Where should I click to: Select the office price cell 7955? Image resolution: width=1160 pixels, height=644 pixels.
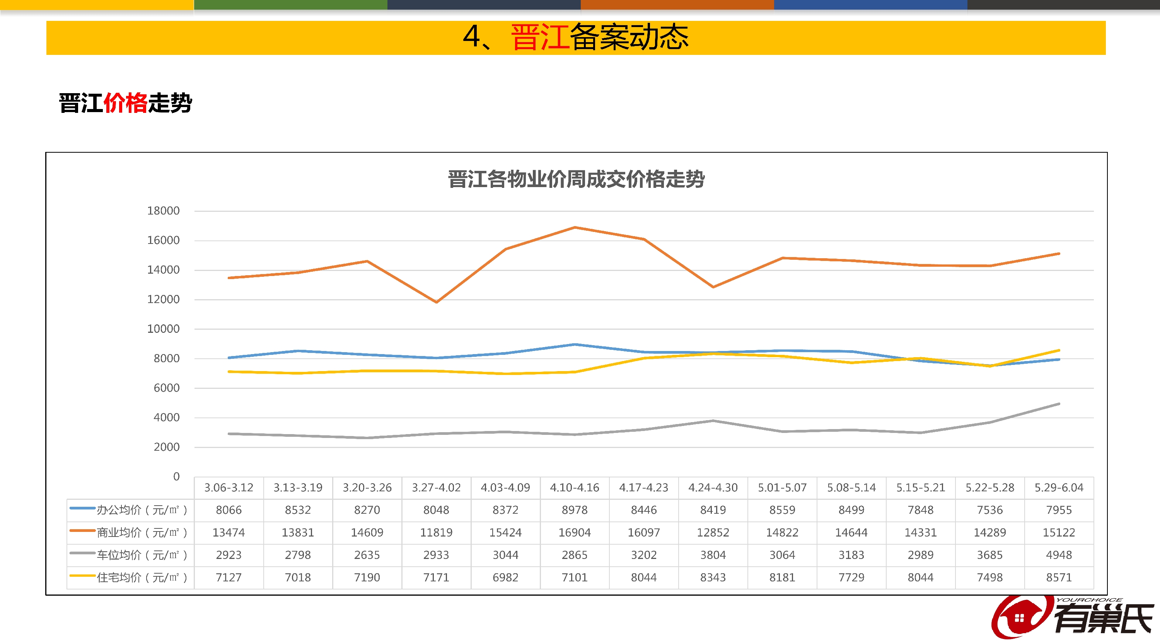(1059, 510)
